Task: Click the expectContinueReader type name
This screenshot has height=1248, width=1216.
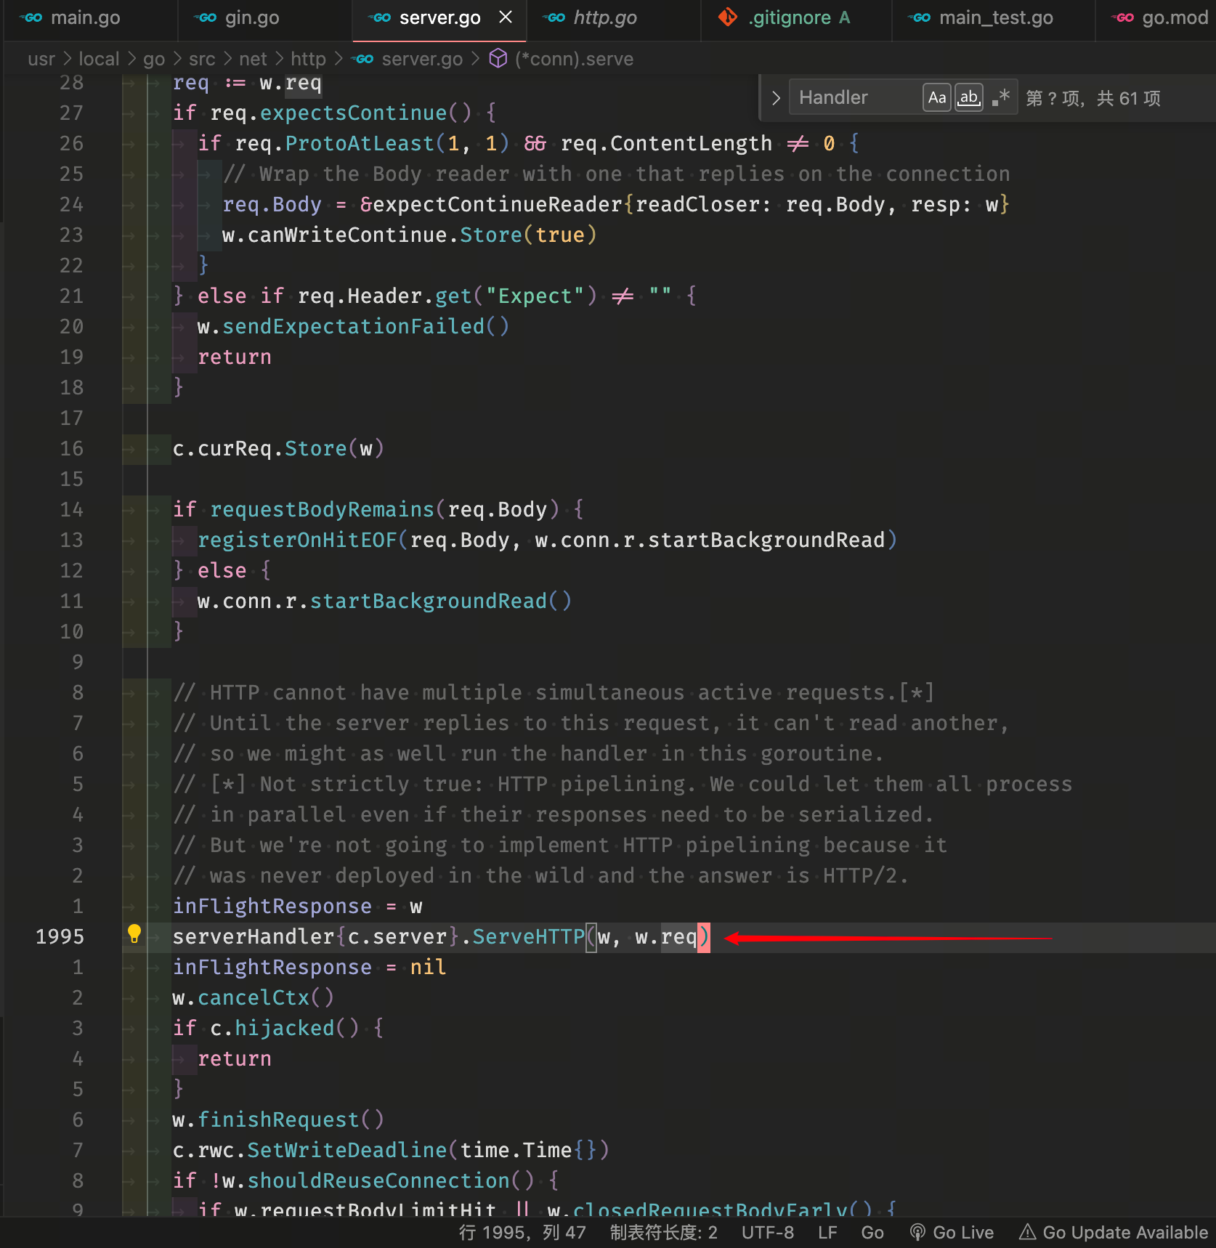Action: click(497, 205)
